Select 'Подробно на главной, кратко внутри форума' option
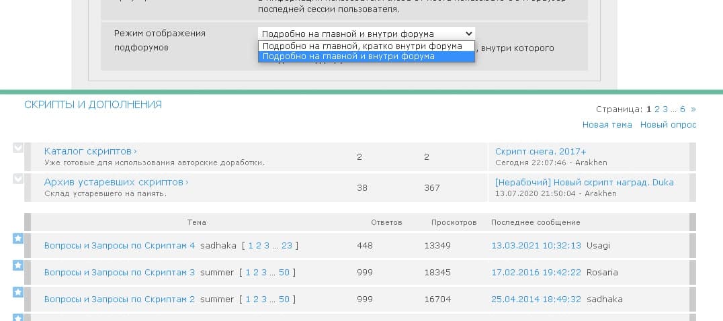Screen dimensions: 723x321 (366, 46)
